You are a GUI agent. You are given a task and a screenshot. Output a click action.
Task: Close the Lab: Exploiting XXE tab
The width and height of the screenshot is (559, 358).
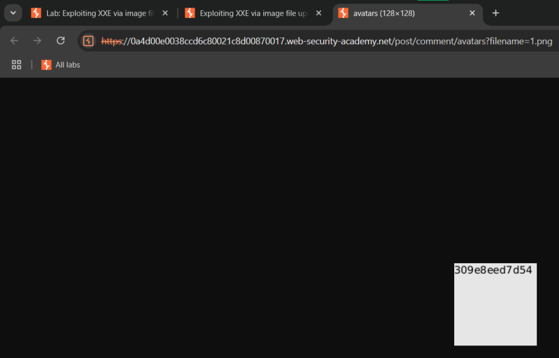(165, 13)
